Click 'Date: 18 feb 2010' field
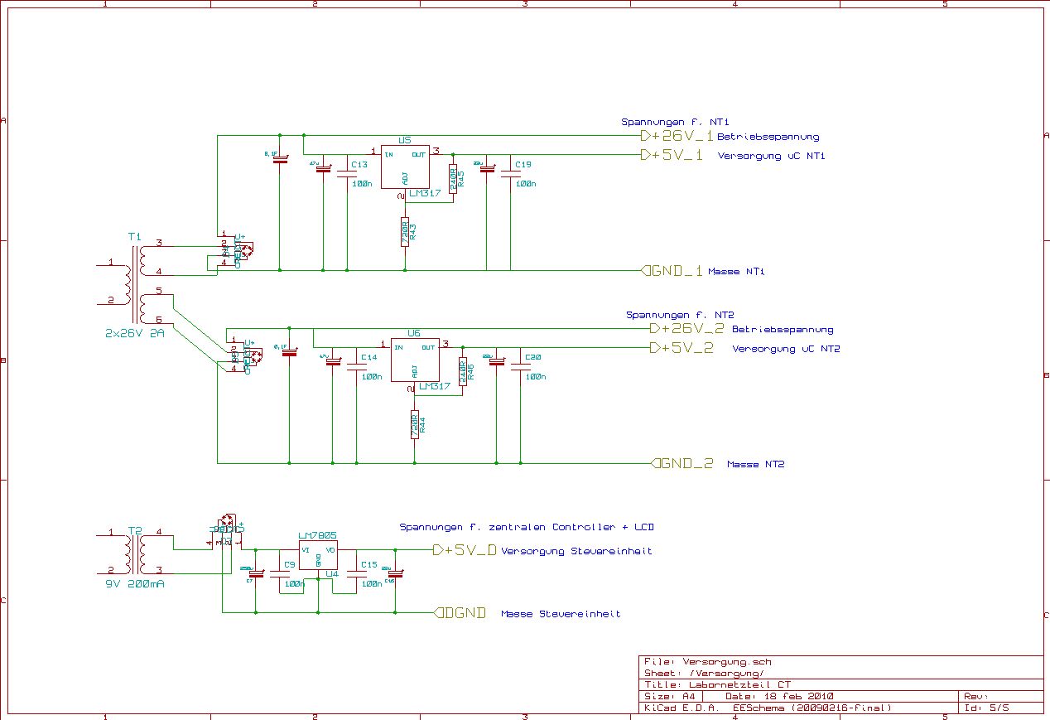1050x720 pixels. click(x=779, y=697)
